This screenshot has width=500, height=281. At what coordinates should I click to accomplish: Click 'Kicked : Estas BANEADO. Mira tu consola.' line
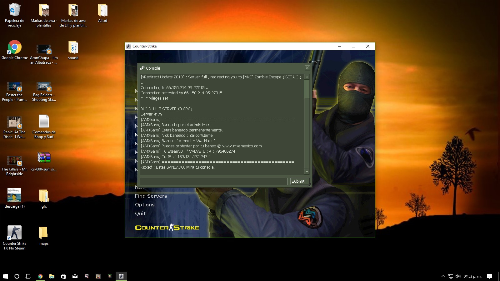point(177,167)
